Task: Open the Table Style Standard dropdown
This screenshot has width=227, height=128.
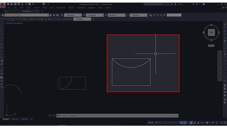Action: point(124,15)
